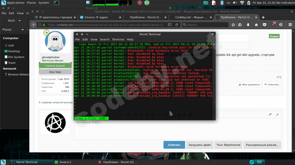This screenshot has height=165, width=295.
Task: Show Firefox bookmarks list icon
Action: 240,25
